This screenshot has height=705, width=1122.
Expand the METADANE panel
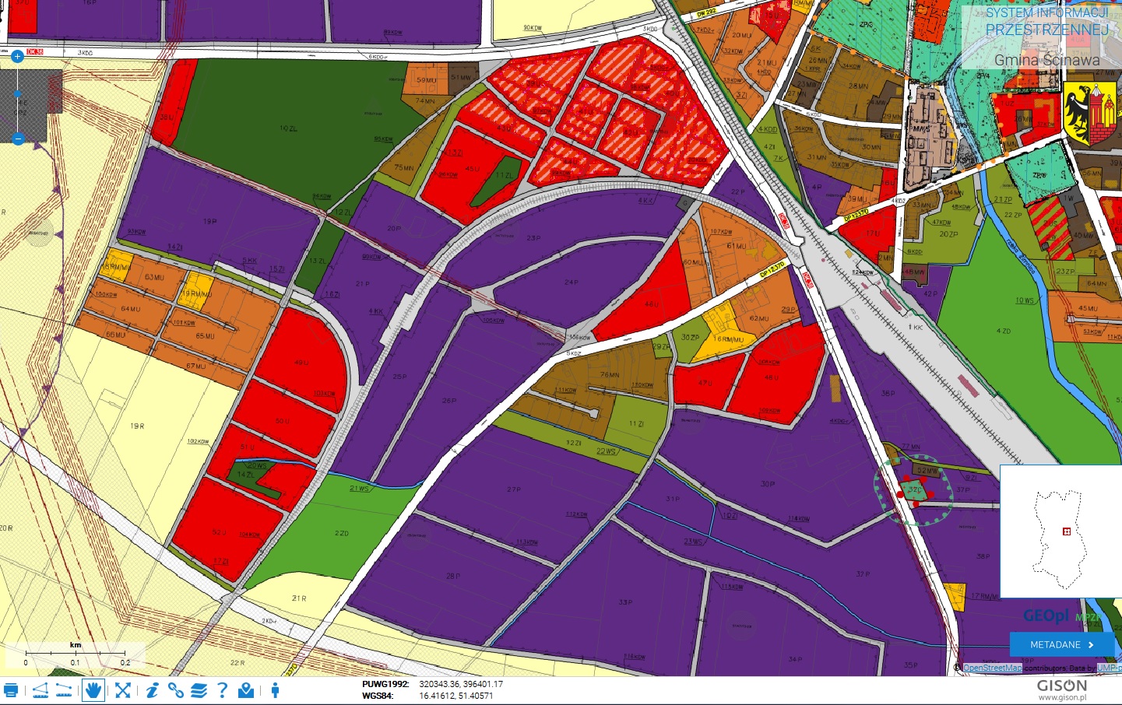[1061, 644]
